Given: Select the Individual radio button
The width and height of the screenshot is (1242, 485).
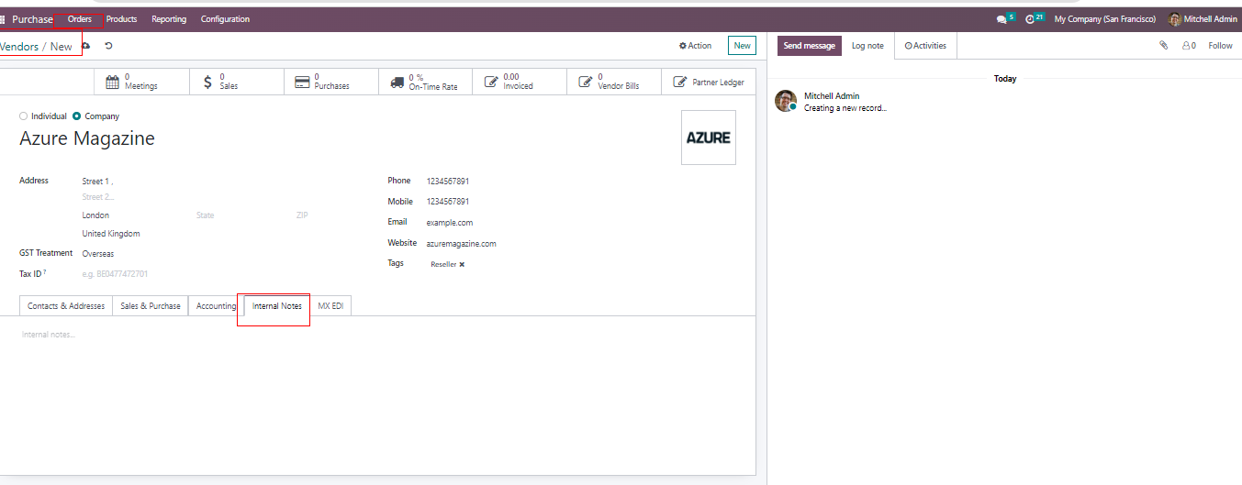Looking at the screenshot, I should pos(24,116).
